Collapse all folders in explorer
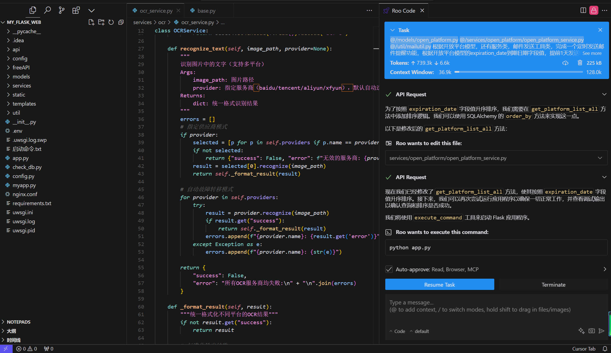 (121, 22)
